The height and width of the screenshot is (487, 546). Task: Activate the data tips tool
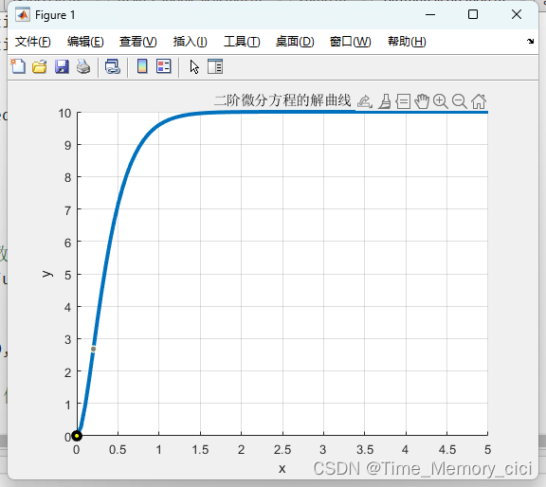[403, 101]
